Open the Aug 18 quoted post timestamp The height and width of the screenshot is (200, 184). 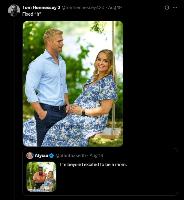coord(96,155)
